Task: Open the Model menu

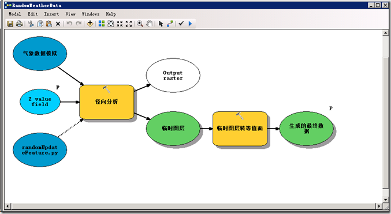Action: [14, 14]
